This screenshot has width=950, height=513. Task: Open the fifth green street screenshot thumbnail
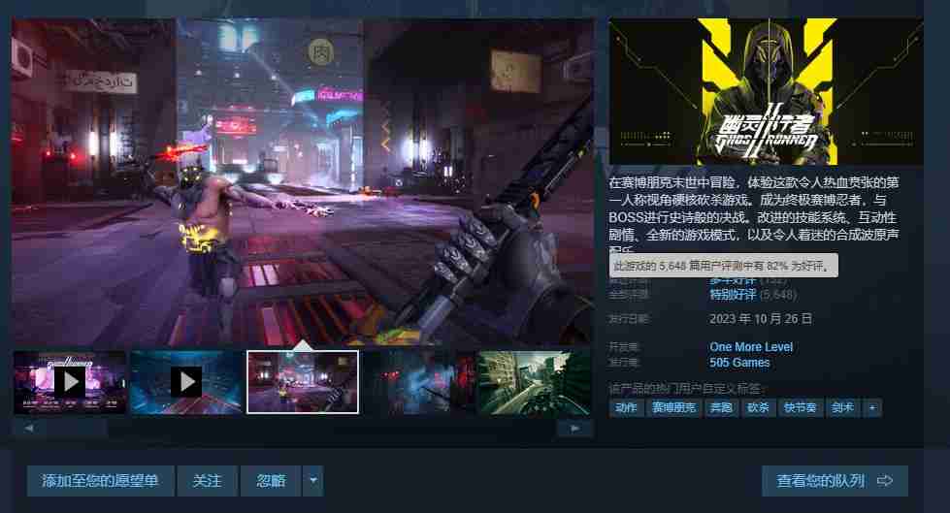[x=535, y=382]
